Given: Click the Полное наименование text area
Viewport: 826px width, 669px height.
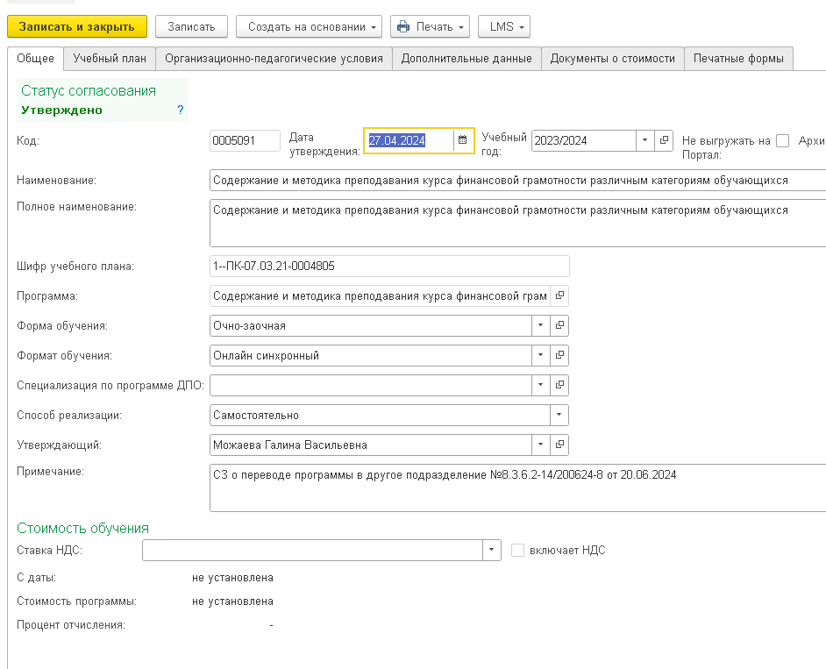Looking at the screenshot, I should point(518,223).
